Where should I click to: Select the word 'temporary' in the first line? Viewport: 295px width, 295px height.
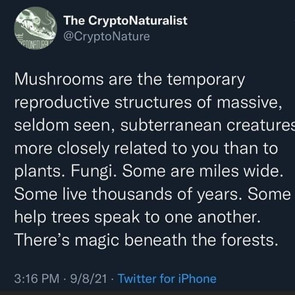pos(206,80)
